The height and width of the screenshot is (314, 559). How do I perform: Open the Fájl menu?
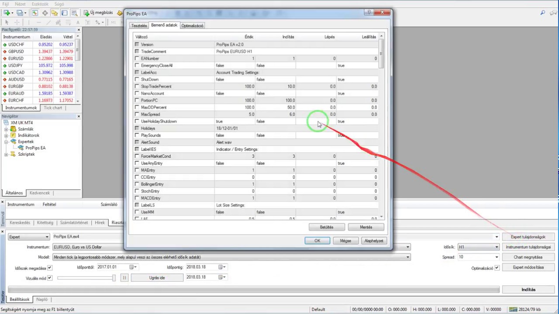tap(6, 4)
